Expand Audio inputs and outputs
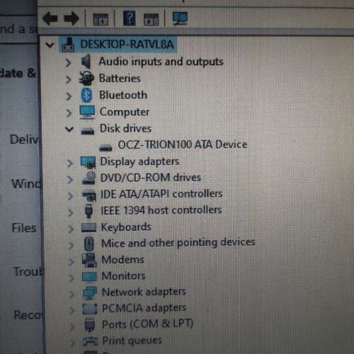This screenshot has width=354, height=354. point(68,62)
